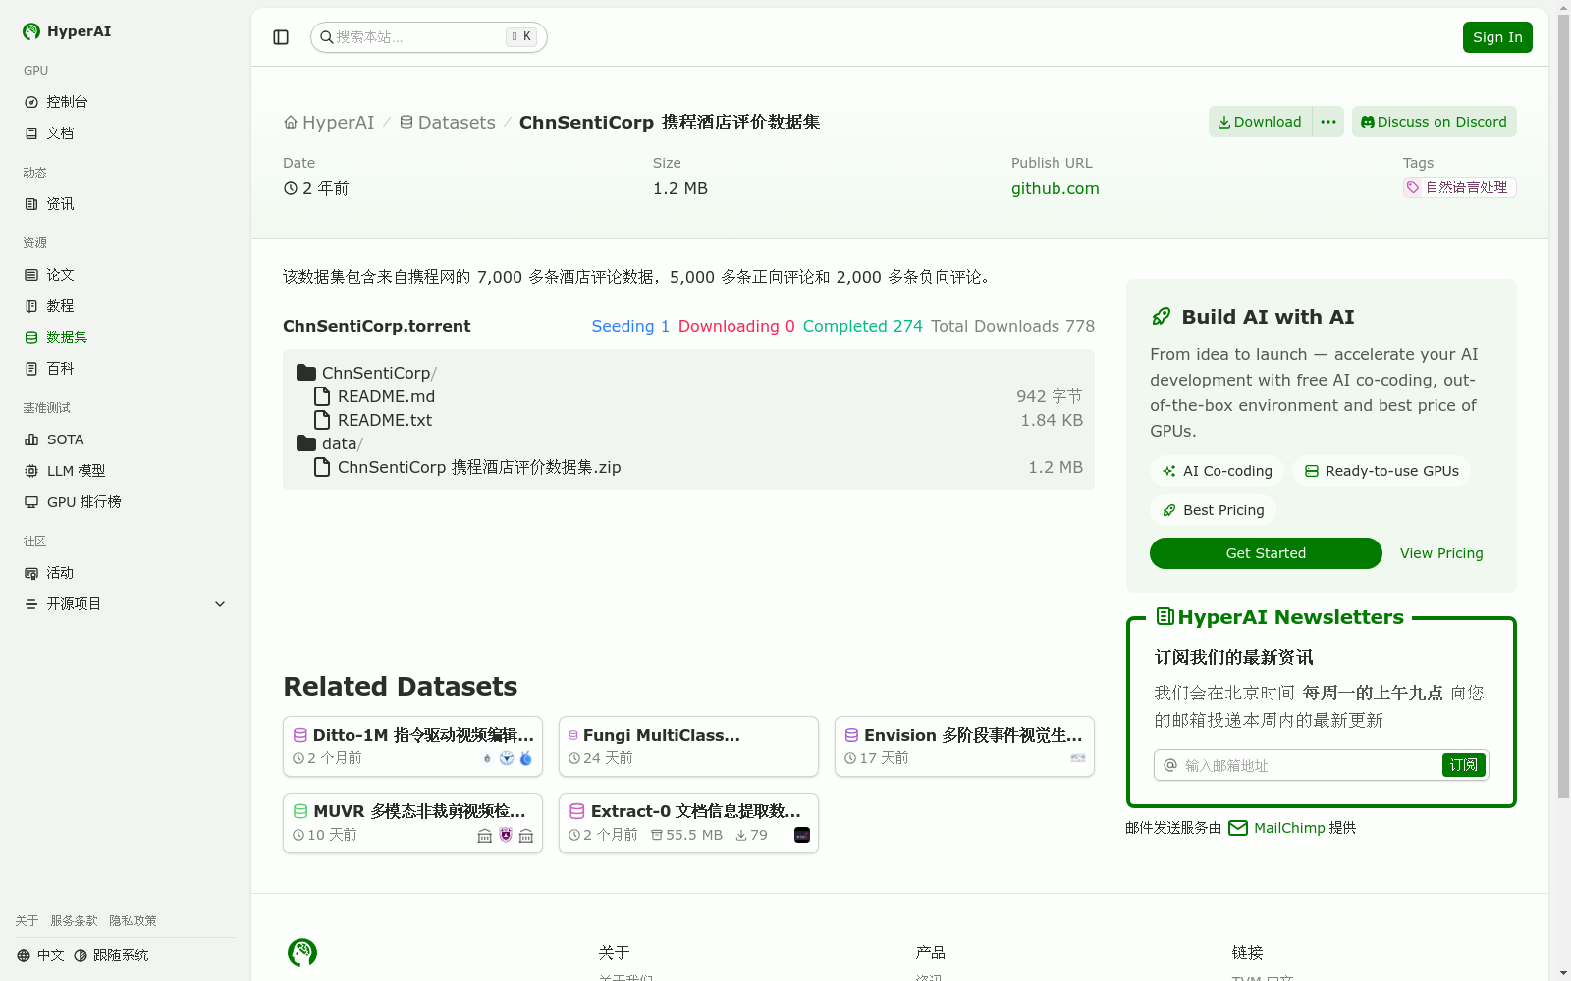The width and height of the screenshot is (1571, 981).
Task: Select 数据集 datasets in sidebar
Action: click(x=126, y=337)
